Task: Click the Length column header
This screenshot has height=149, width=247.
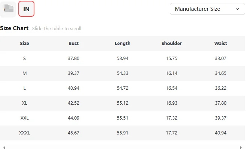Action: click(122, 43)
